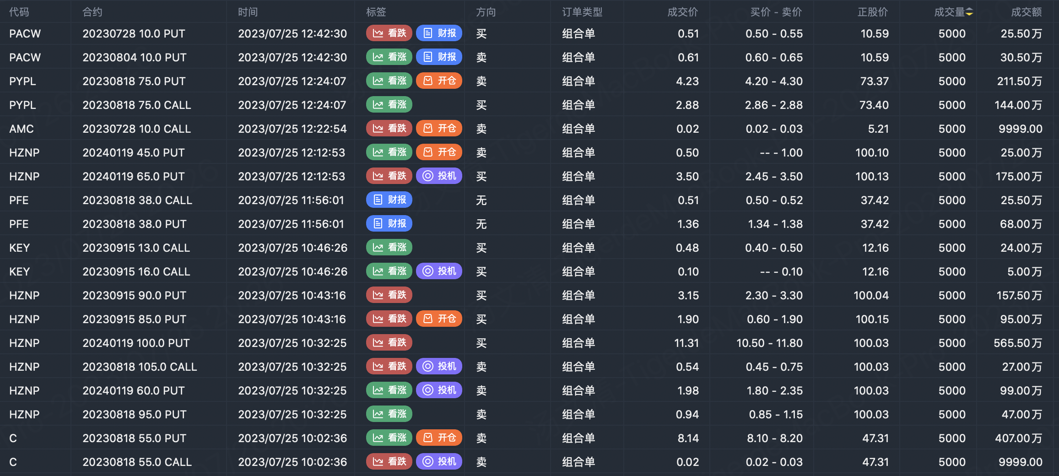Click the 211.50万 turnover value
Screen dimensions: 1059x476
[x=1020, y=81]
